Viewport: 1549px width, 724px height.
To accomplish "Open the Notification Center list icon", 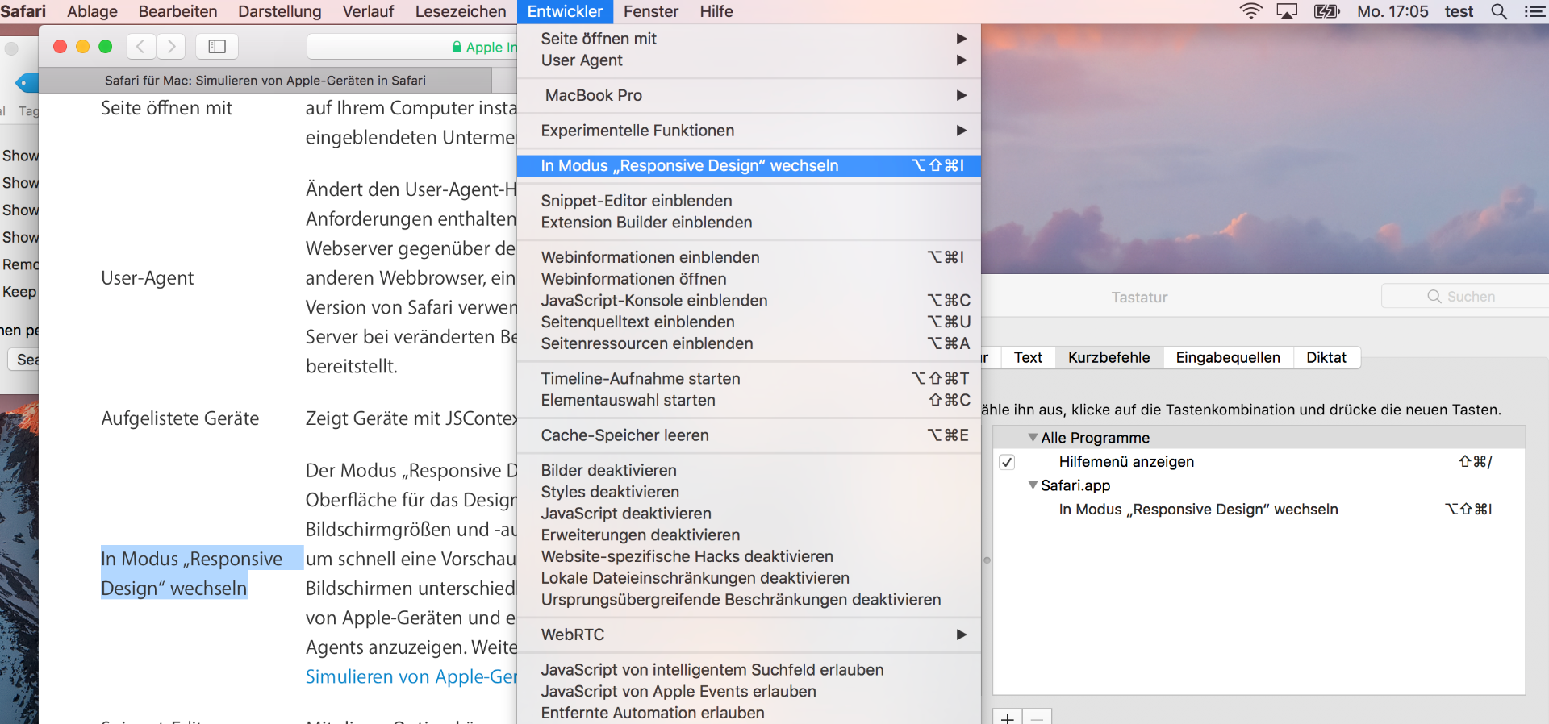I will point(1534,11).
